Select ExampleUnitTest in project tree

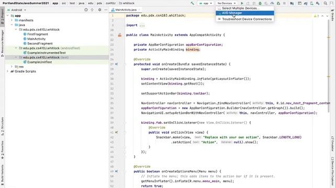click(40, 62)
